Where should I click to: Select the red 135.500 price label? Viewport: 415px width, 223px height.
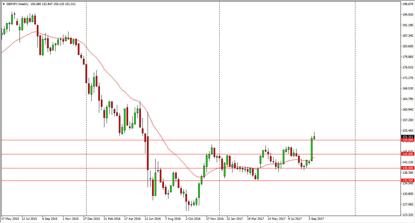coord(408,181)
